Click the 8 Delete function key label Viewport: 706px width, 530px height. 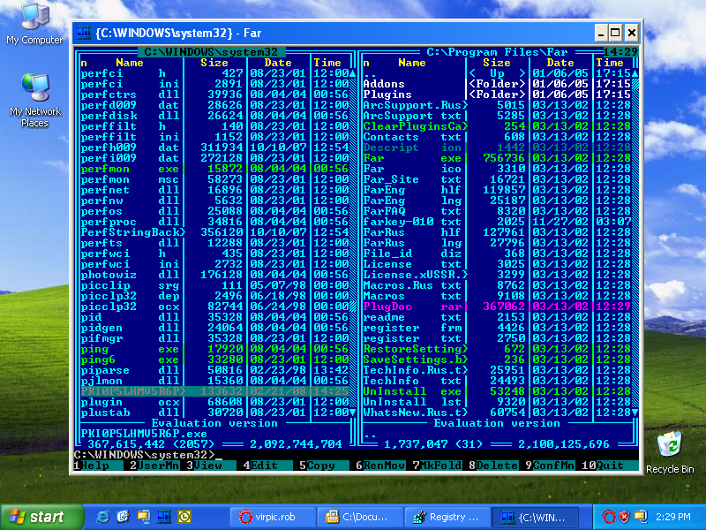(x=493, y=466)
